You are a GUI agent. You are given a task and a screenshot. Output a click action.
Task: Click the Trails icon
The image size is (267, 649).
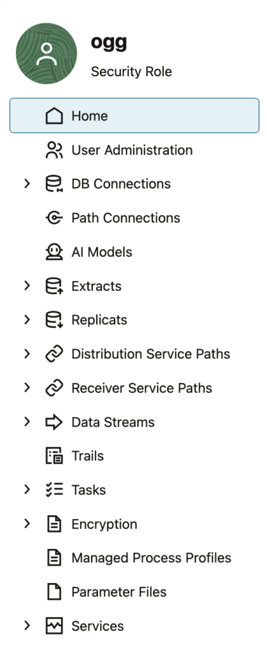[x=54, y=456]
